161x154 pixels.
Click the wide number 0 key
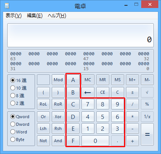click(x=95, y=141)
